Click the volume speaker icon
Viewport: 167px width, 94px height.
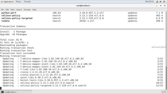161,2
